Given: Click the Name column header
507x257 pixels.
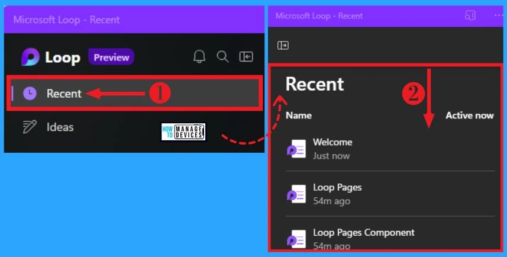Looking at the screenshot, I should 299,115.
